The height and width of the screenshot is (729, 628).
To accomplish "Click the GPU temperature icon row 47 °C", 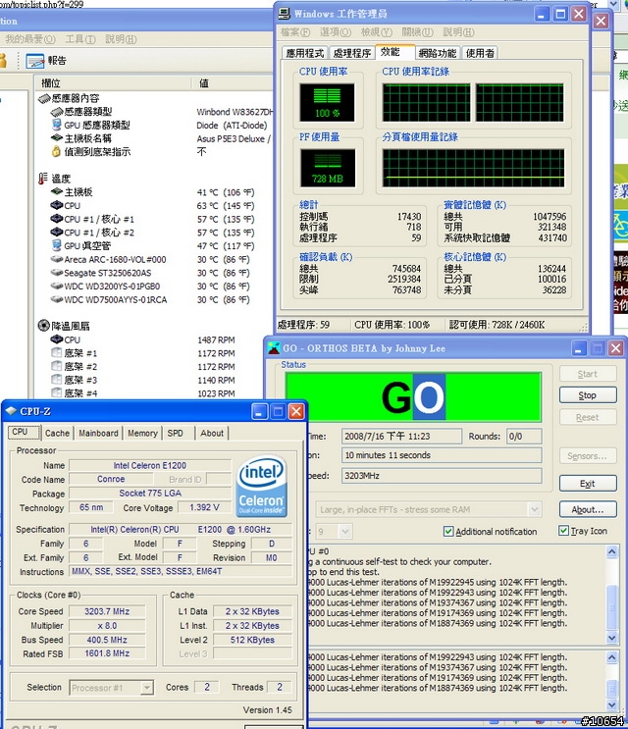I will tap(57, 245).
